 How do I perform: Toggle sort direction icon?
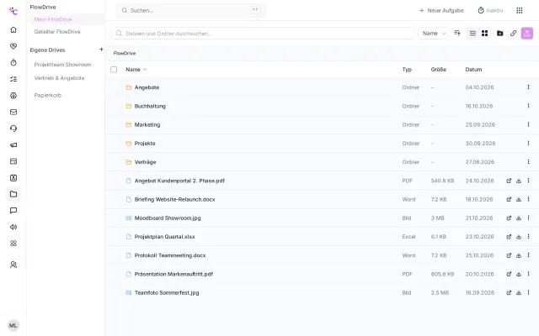point(457,34)
